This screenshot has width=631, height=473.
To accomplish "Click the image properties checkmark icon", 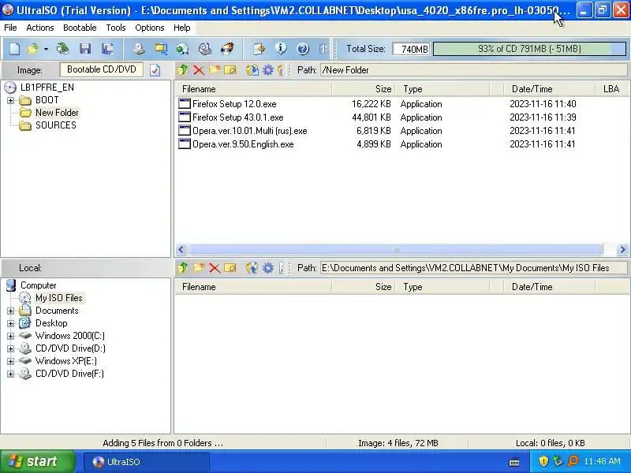I will click(155, 70).
